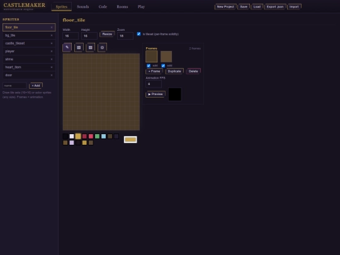Select the second frame thumbnail
Screen dimensions: 340x255
click(x=166, y=57)
